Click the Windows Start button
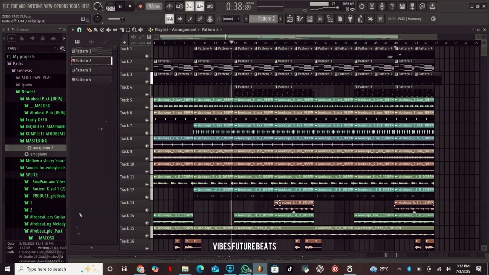This screenshot has width=489, height=275. tap(7, 269)
